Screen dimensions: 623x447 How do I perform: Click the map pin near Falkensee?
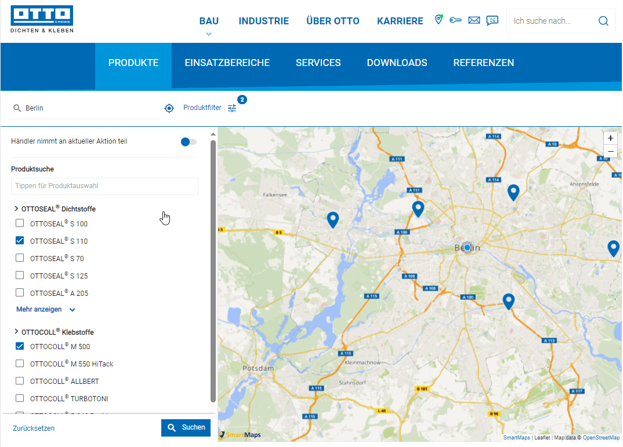333,219
